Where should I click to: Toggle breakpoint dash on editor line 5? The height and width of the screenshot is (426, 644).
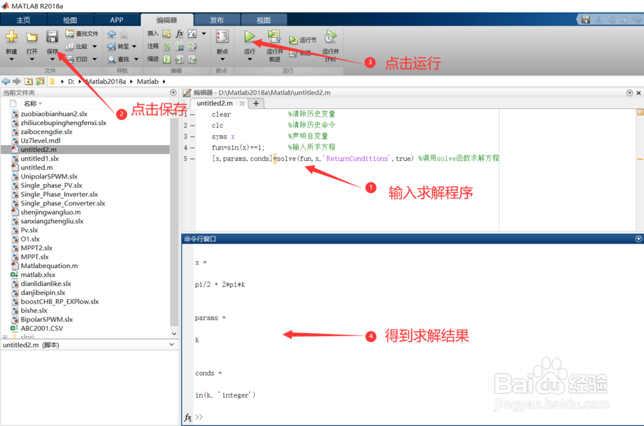pyautogui.click(x=192, y=159)
